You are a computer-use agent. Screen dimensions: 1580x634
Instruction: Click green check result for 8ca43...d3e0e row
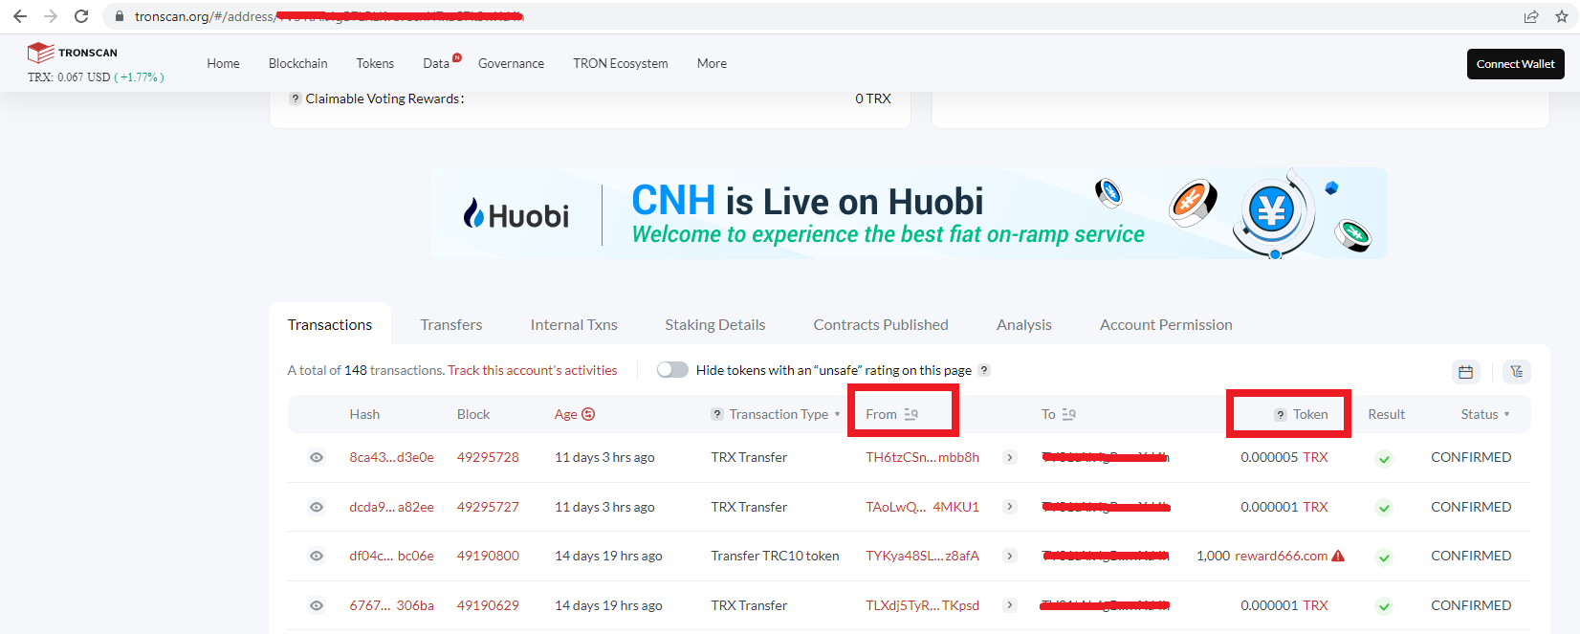click(1384, 458)
